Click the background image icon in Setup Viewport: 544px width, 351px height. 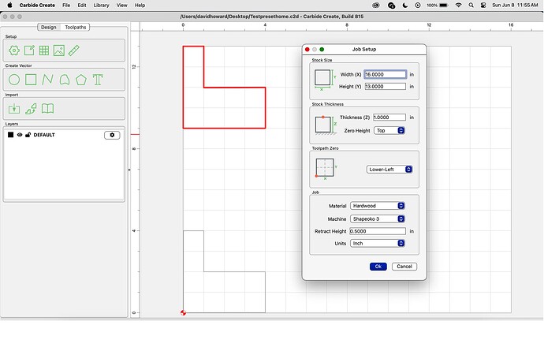click(59, 50)
